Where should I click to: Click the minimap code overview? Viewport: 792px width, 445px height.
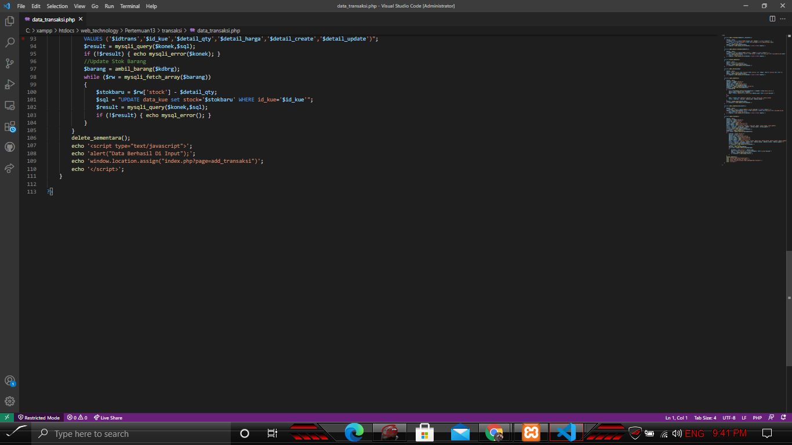(754, 99)
